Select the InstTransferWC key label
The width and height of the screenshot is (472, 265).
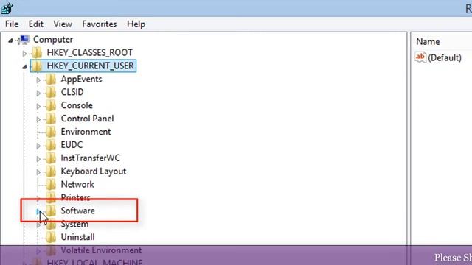coord(90,158)
